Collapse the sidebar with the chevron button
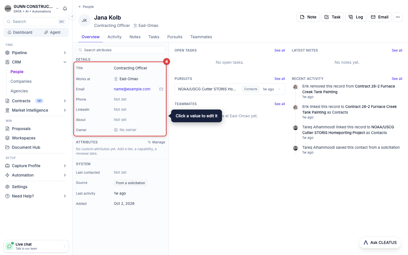The width and height of the screenshot is (408, 255). click(72, 16)
